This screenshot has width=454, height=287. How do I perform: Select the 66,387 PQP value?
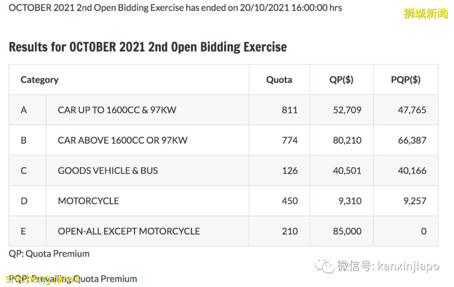pos(412,140)
